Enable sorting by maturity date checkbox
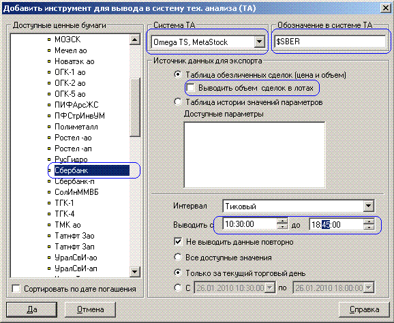 [x=16, y=289]
